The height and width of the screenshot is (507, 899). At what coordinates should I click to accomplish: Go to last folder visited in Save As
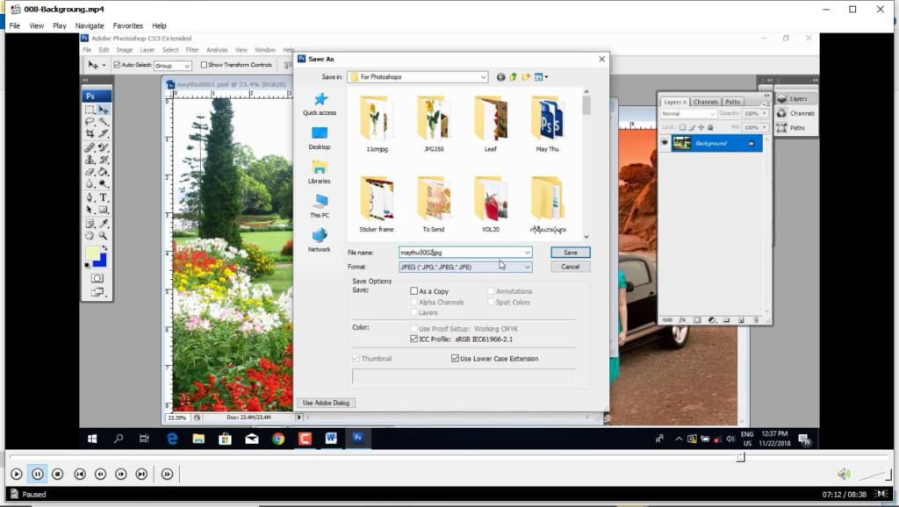pos(500,77)
